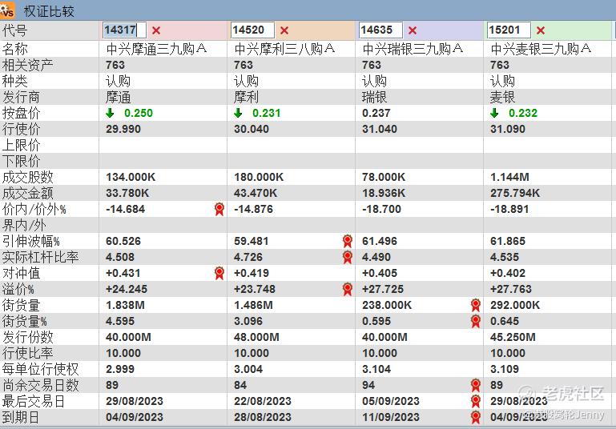
Task: Click the 14317 code input field
Action: (x=125, y=30)
